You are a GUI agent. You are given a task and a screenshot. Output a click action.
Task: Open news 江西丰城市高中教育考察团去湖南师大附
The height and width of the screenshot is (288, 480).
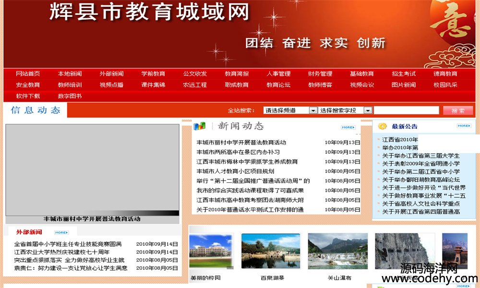pos(250,200)
